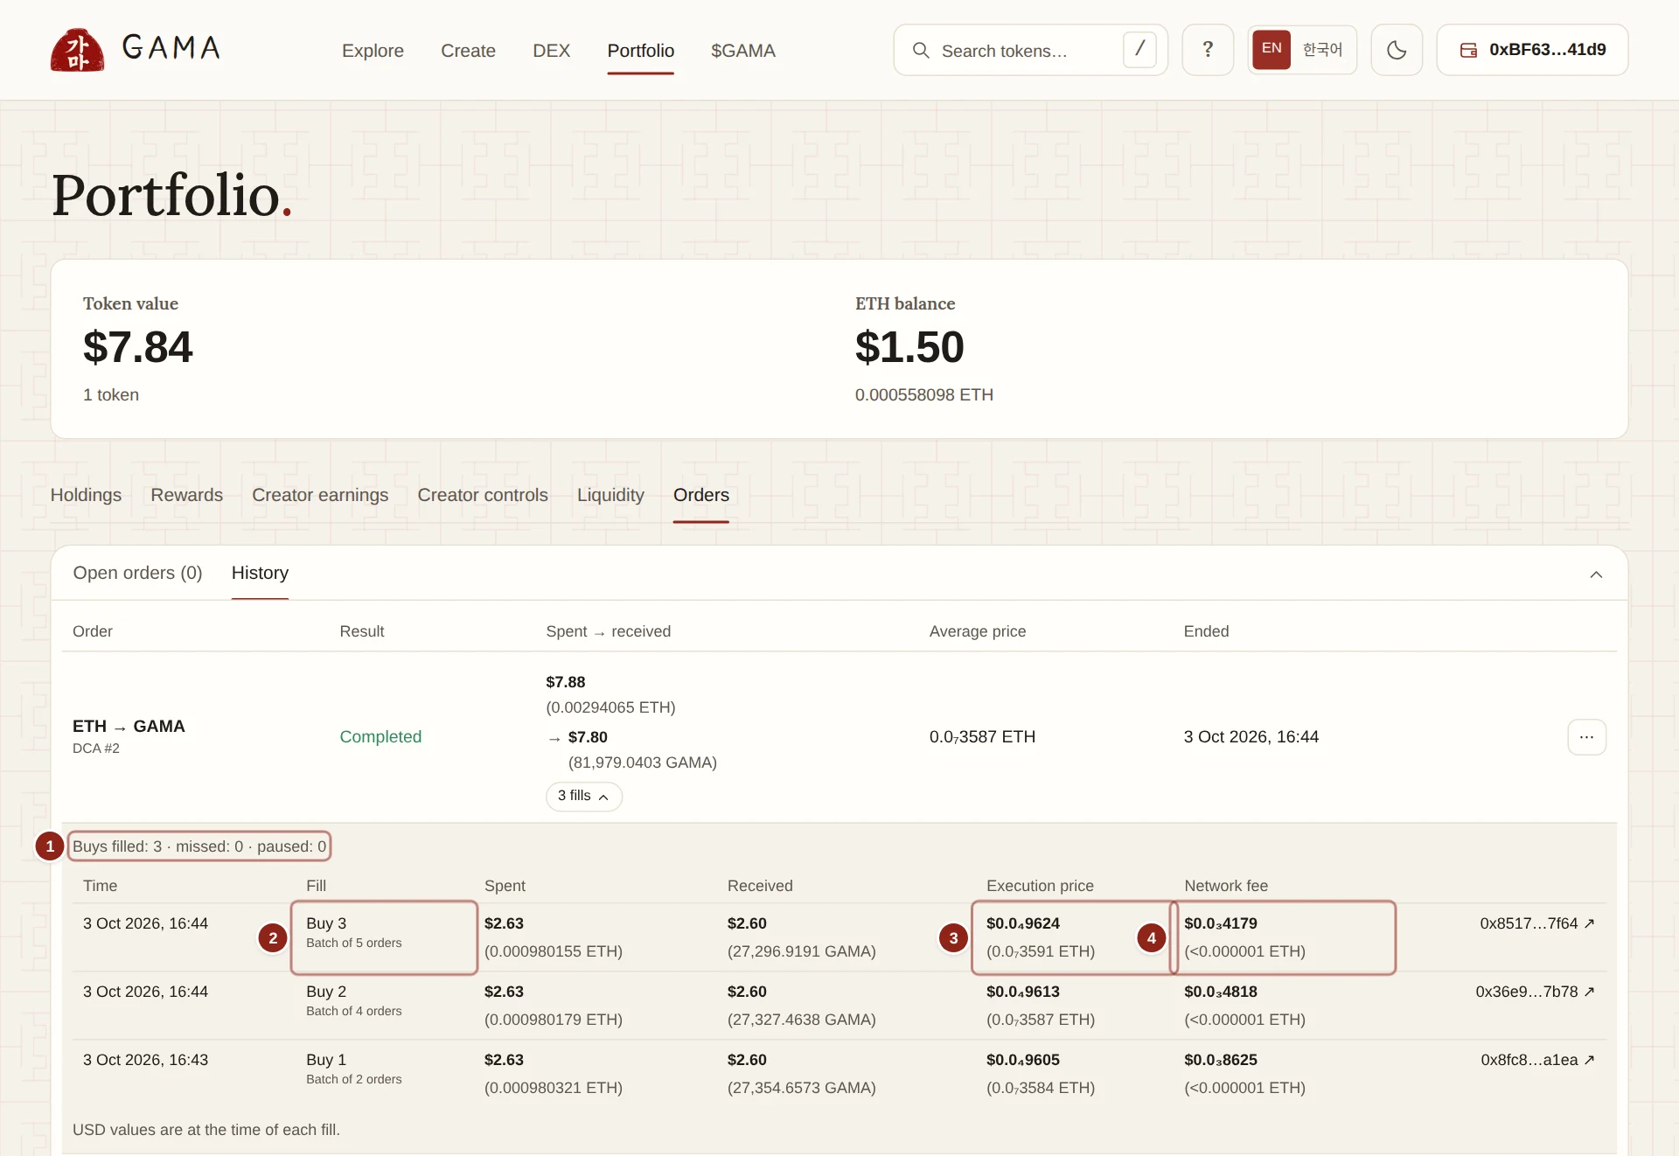Focus the Search tokens input field
The image size is (1679, 1156).
click(x=1030, y=50)
